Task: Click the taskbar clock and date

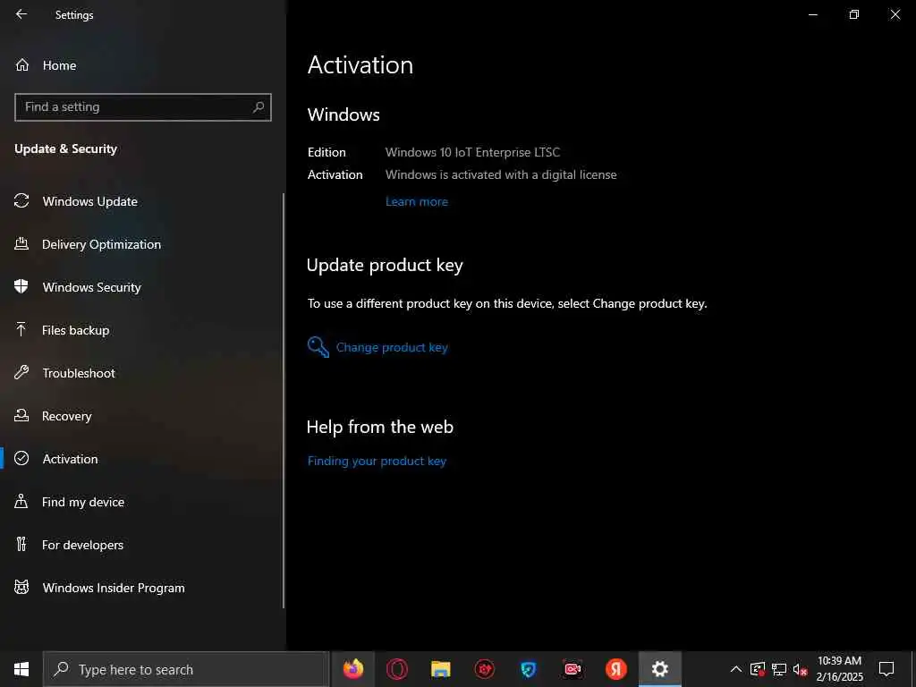Action: [839, 669]
